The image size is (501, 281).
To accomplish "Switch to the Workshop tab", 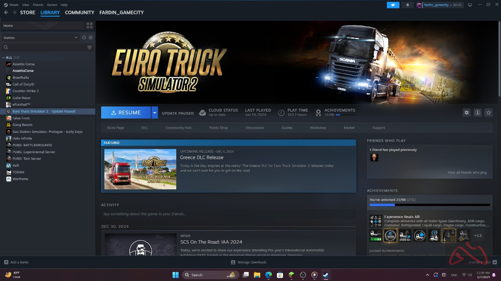I will point(318,128).
